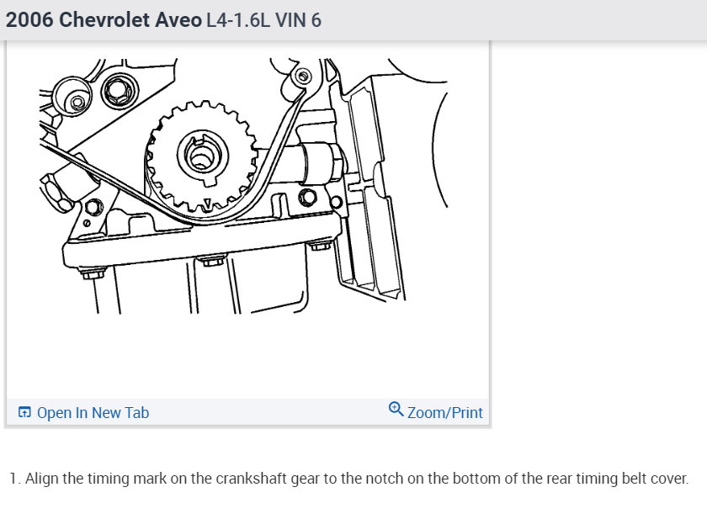This screenshot has height=519, width=707.
Task: Click the Zoom/Print link text
Action: [444, 413]
